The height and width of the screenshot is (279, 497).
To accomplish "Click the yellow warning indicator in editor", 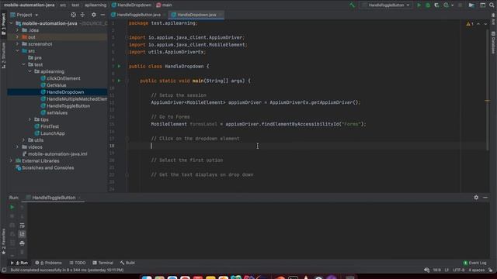I will [470, 24].
